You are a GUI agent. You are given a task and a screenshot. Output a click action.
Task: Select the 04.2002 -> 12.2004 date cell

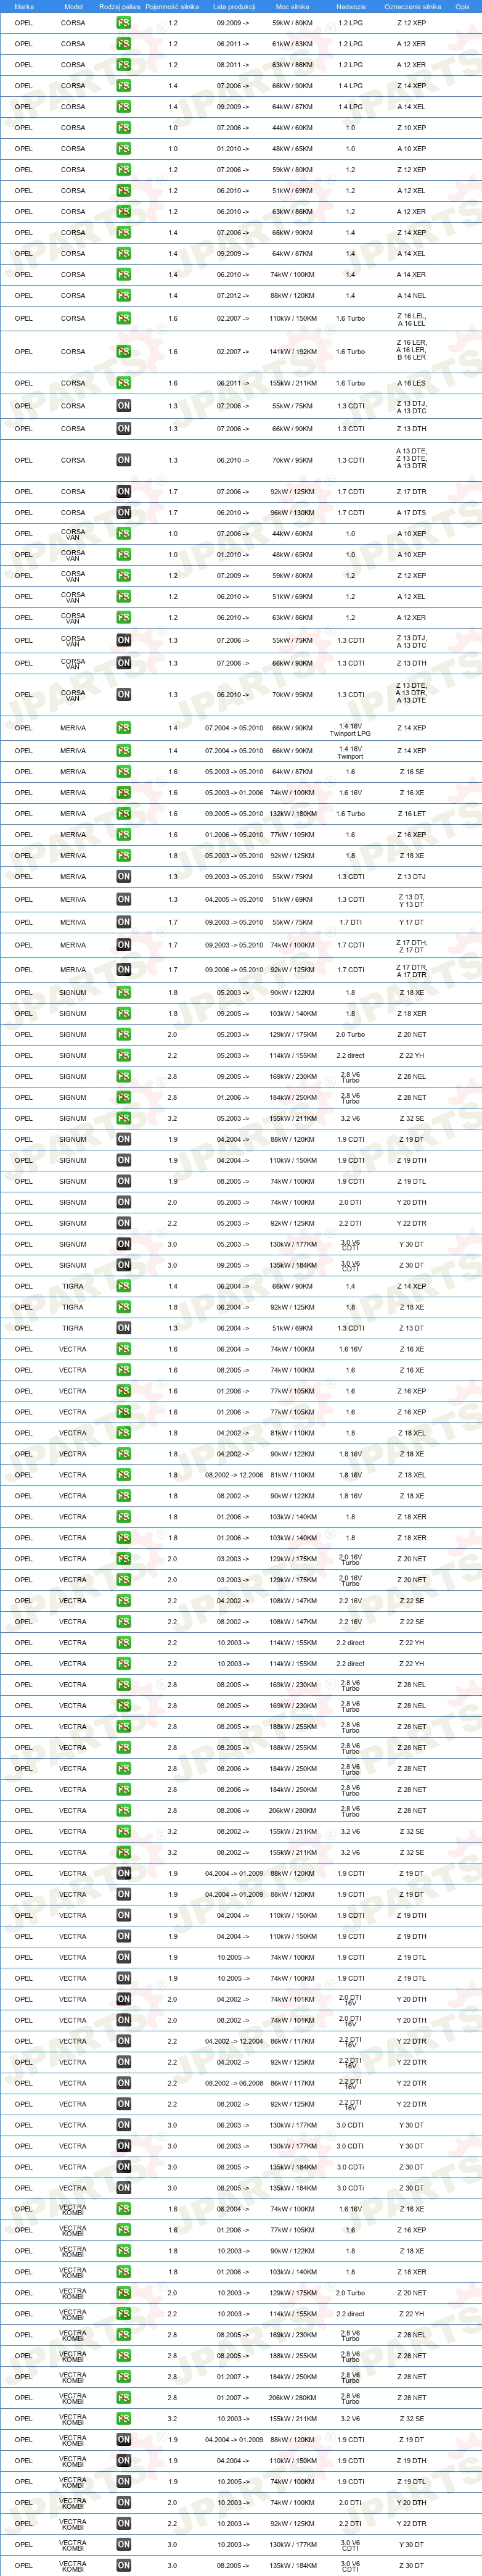point(234,2041)
